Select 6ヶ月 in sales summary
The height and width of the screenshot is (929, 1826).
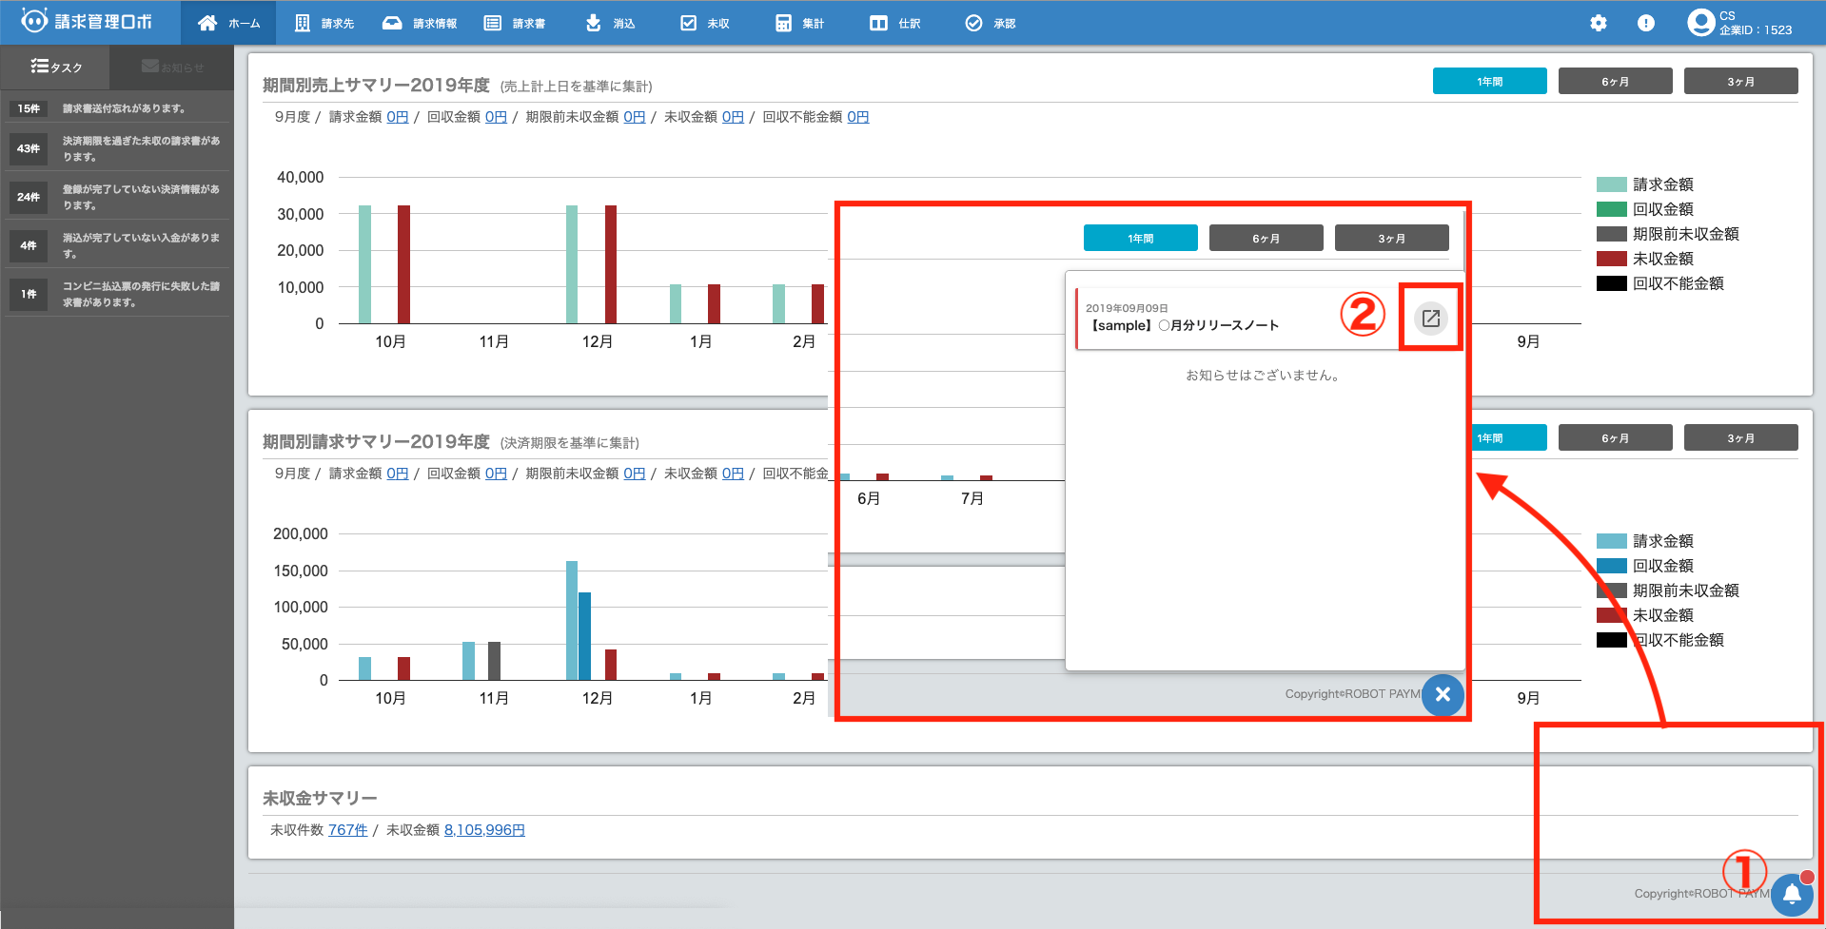pyautogui.click(x=1615, y=82)
